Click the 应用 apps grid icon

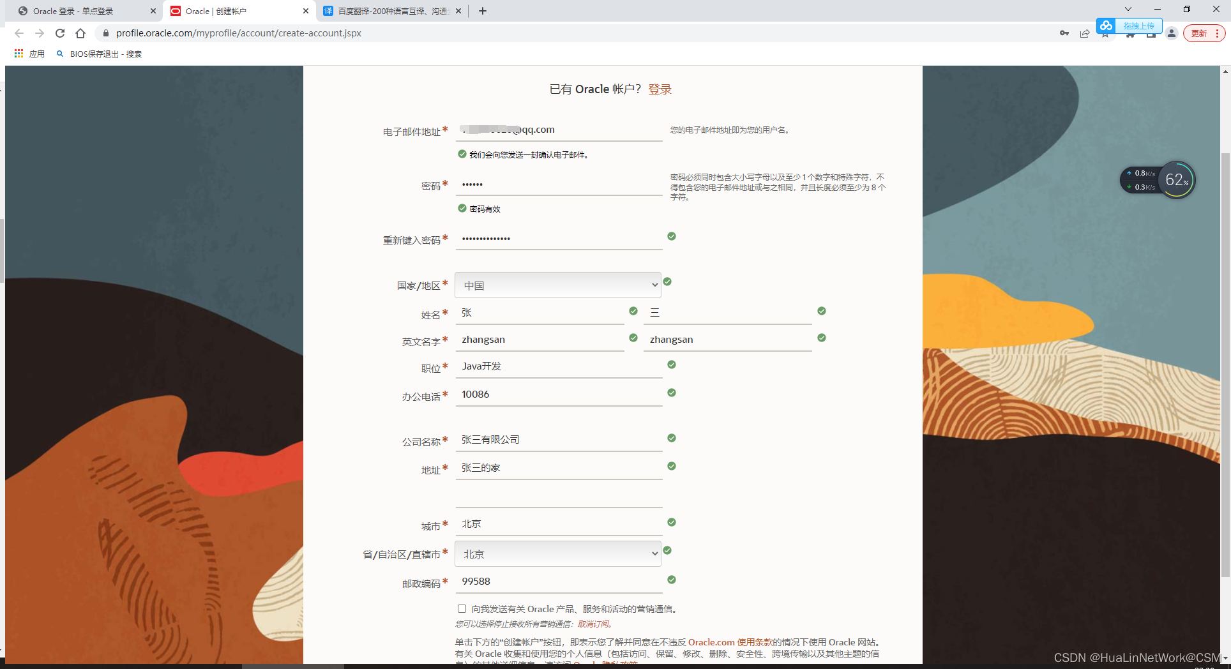click(x=19, y=54)
